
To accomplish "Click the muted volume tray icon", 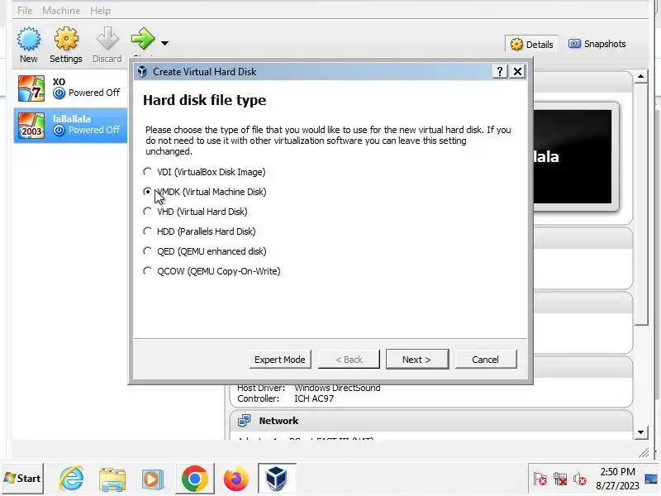I will tap(580, 479).
